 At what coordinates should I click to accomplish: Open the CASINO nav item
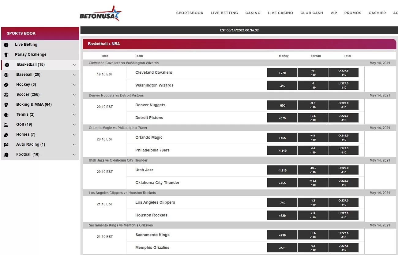(x=253, y=13)
